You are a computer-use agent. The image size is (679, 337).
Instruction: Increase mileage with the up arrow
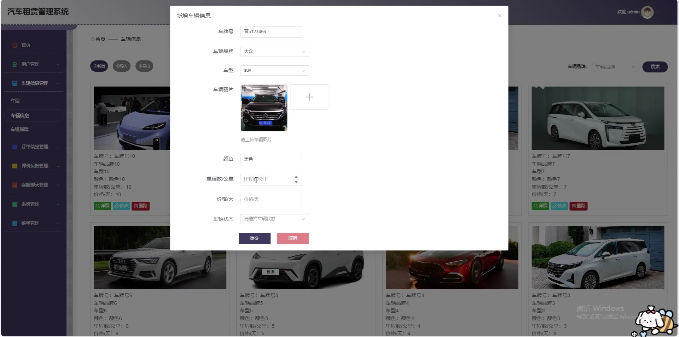[x=296, y=177]
